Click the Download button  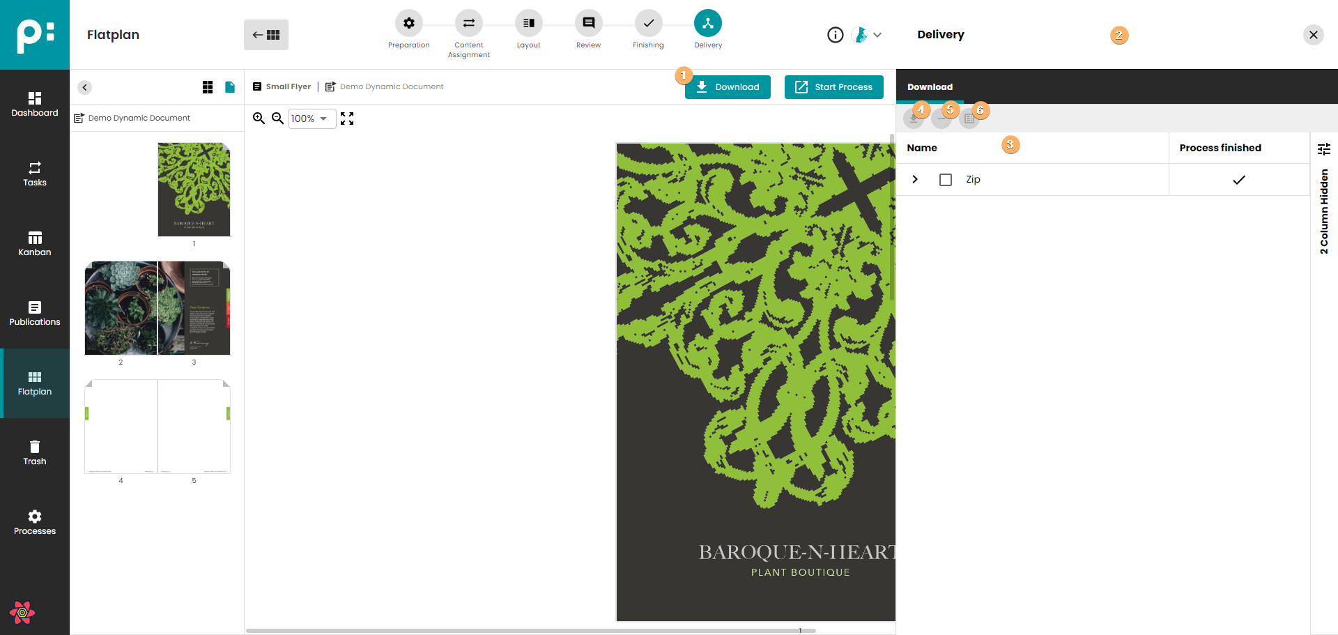[x=728, y=87]
